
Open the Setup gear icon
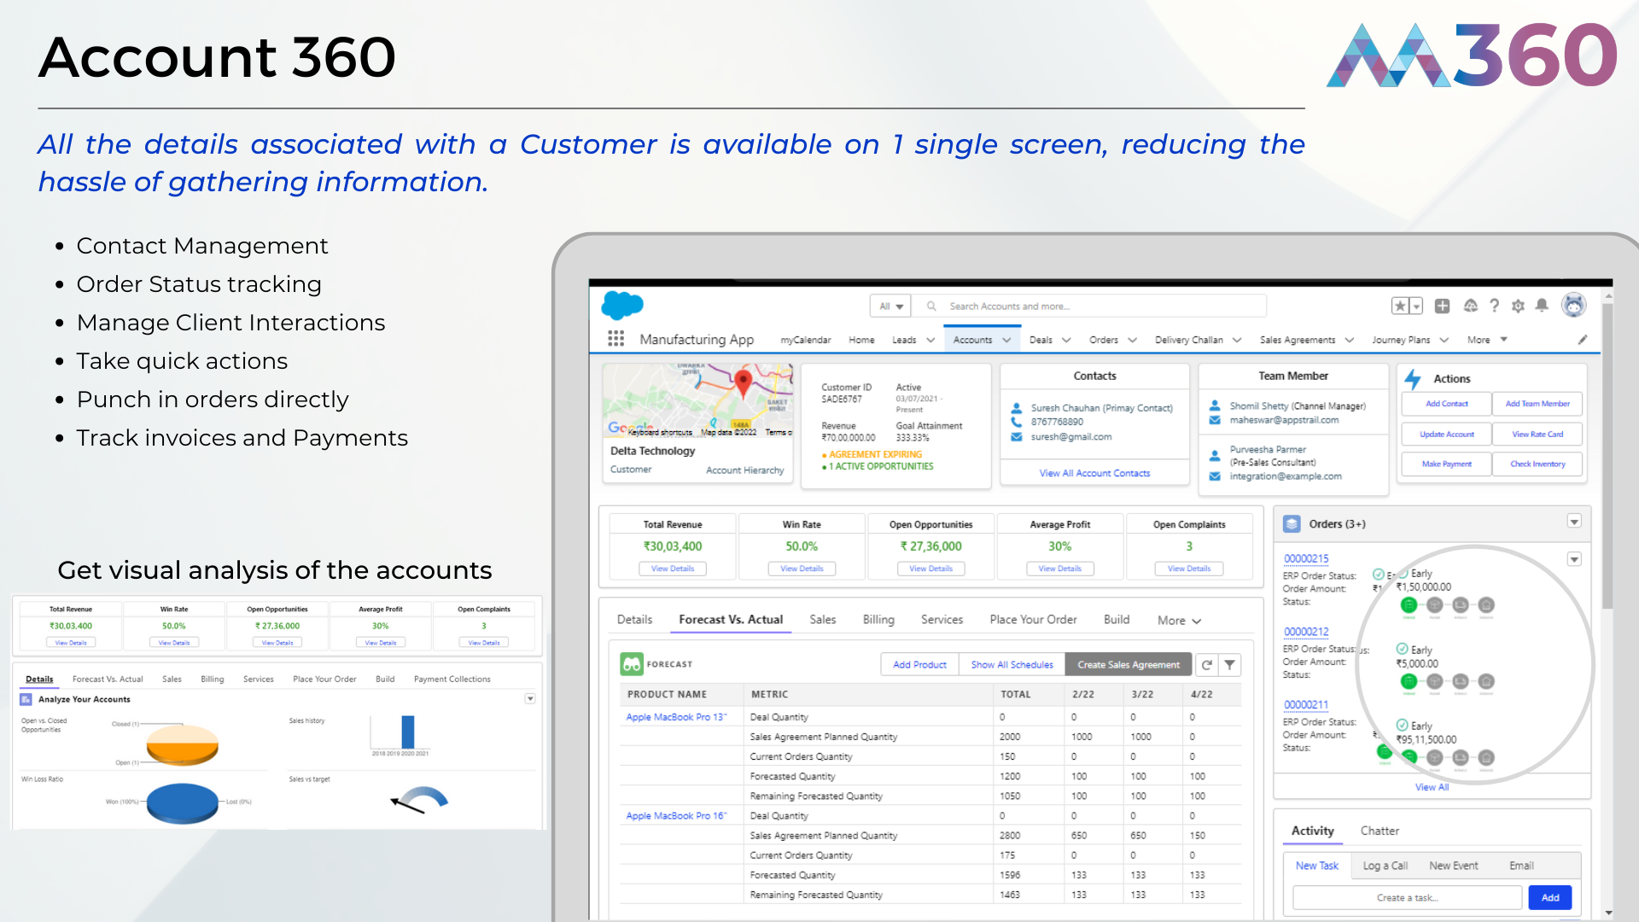(x=1518, y=306)
